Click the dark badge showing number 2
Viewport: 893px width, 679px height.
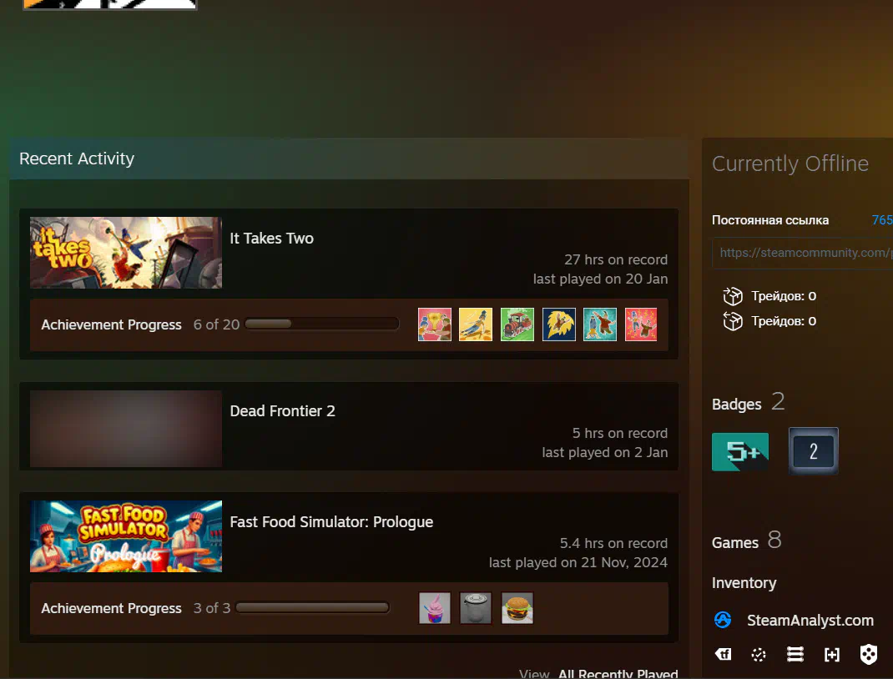813,450
